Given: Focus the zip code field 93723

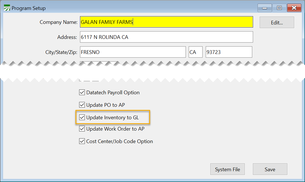Looking at the screenshot, I should tap(229, 52).
